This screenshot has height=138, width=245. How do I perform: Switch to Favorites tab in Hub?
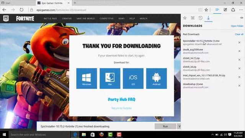click(185, 18)
